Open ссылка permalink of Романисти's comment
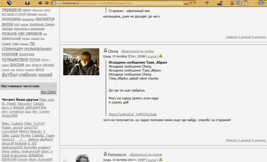 pos(152,160)
